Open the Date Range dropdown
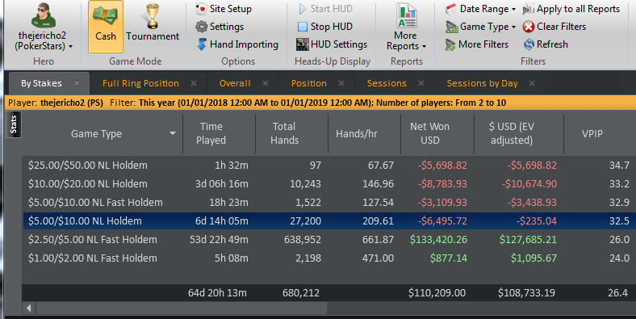Viewport: 636px width, 319px height. [481, 9]
